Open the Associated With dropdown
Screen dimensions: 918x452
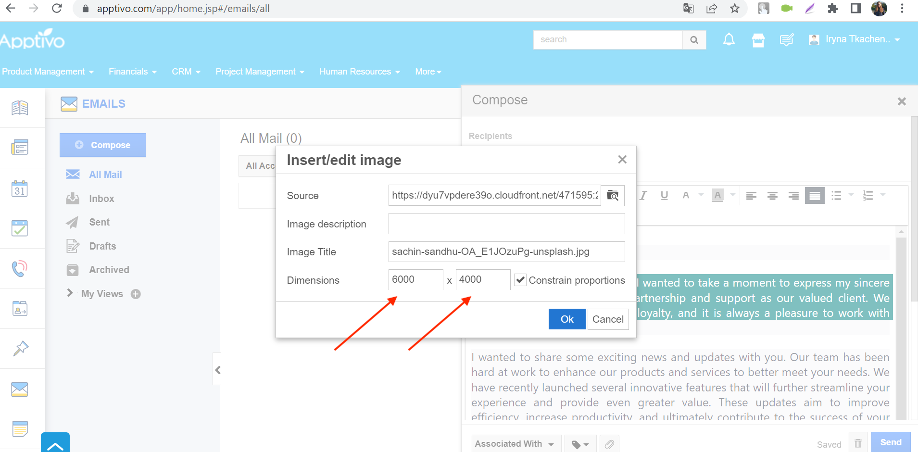pyautogui.click(x=515, y=444)
